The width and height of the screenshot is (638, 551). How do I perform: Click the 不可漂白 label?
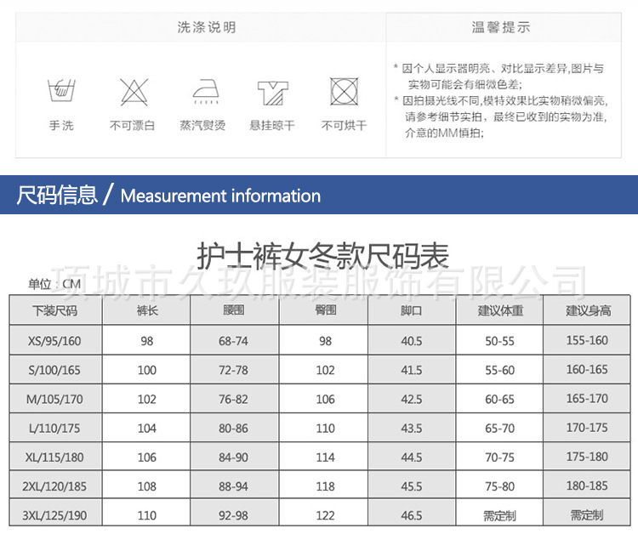(132, 125)
